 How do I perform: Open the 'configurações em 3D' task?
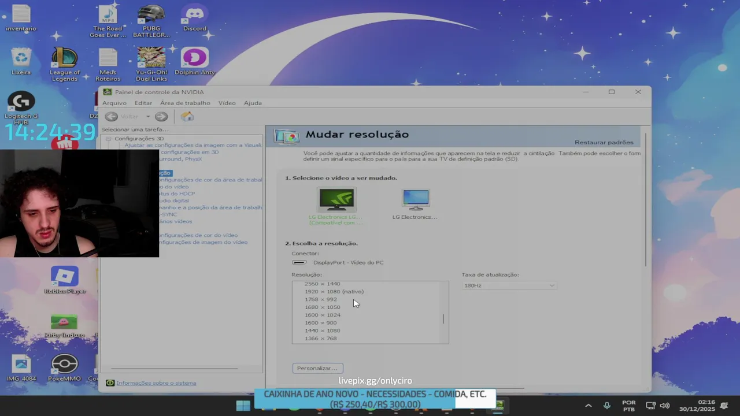point(189,152)
